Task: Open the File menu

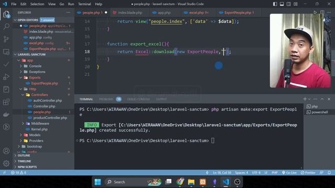Action: pyautogui.click(x=14, y=4)
